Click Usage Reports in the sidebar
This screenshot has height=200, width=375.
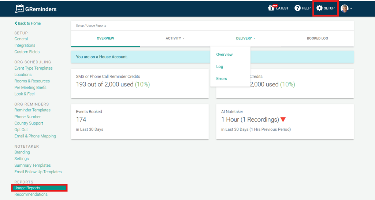point(27,188)
